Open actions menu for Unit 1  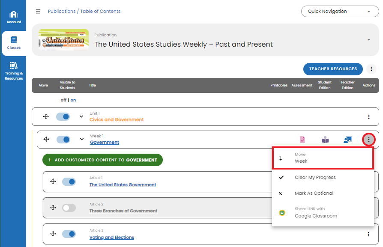[369, 117]
